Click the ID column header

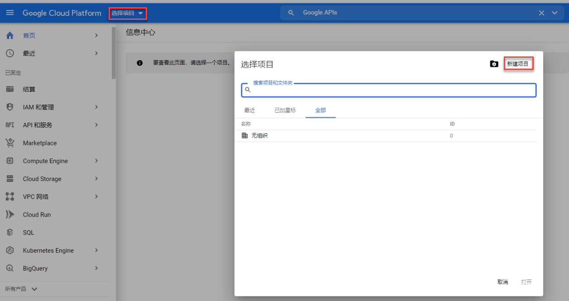452,124
